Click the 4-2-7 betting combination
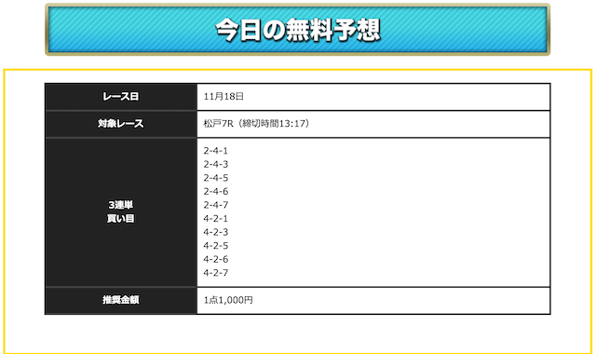 coord(215,273)
